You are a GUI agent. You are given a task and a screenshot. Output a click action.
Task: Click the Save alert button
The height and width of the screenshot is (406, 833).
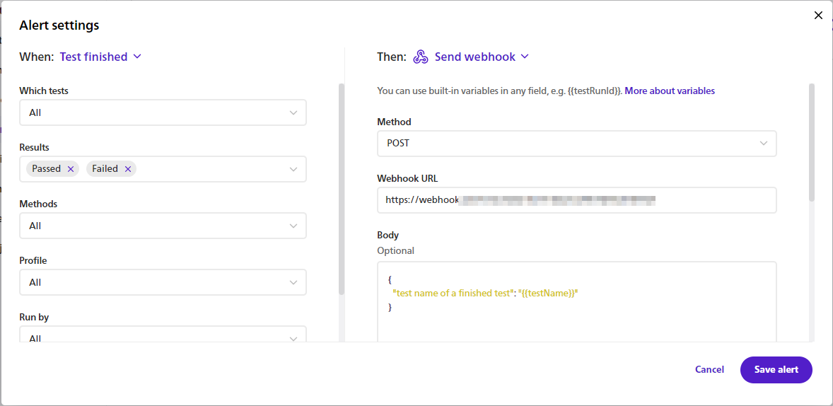point(776,369)
